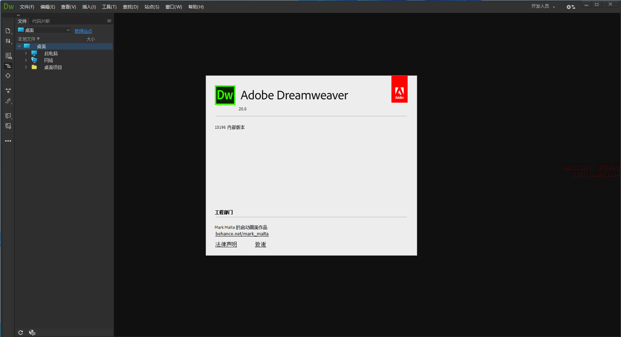
Task: Switch to the 代码片断 tab
Action: coord(41,21)
